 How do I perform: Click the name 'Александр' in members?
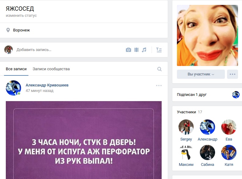coord(207,139)
